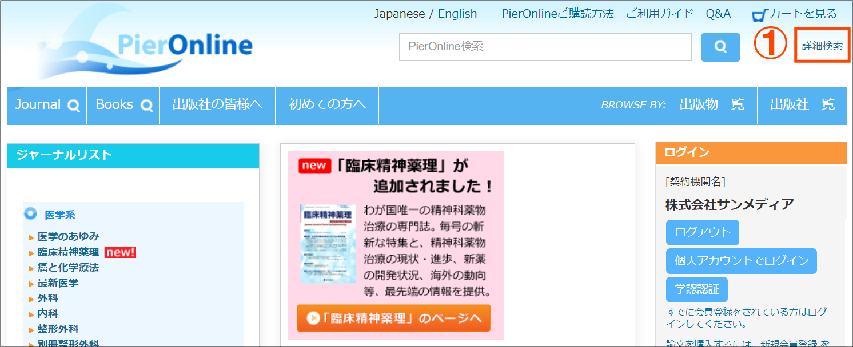Image resolution: width=853 pixels, height=347 pixels.
Task: Click カートを見る to view the cart
Action: click(803, 14)
